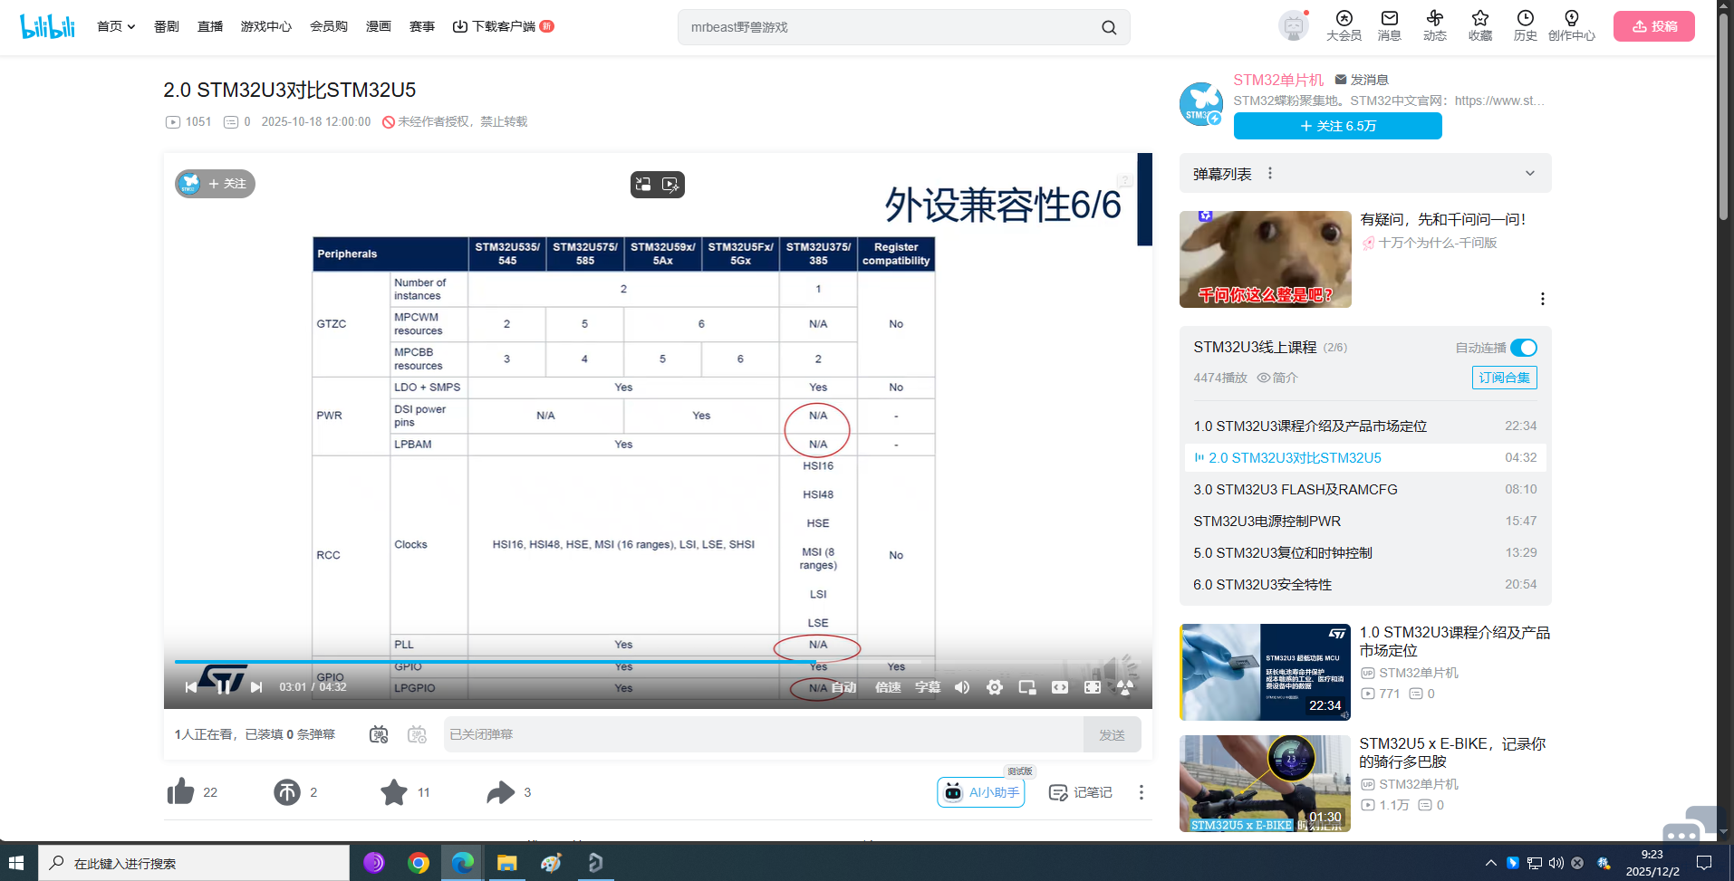This screenshot has height=881, width=1734.
Task: Toggle the danmaku display icon
Action: click(x=379, y=734)
